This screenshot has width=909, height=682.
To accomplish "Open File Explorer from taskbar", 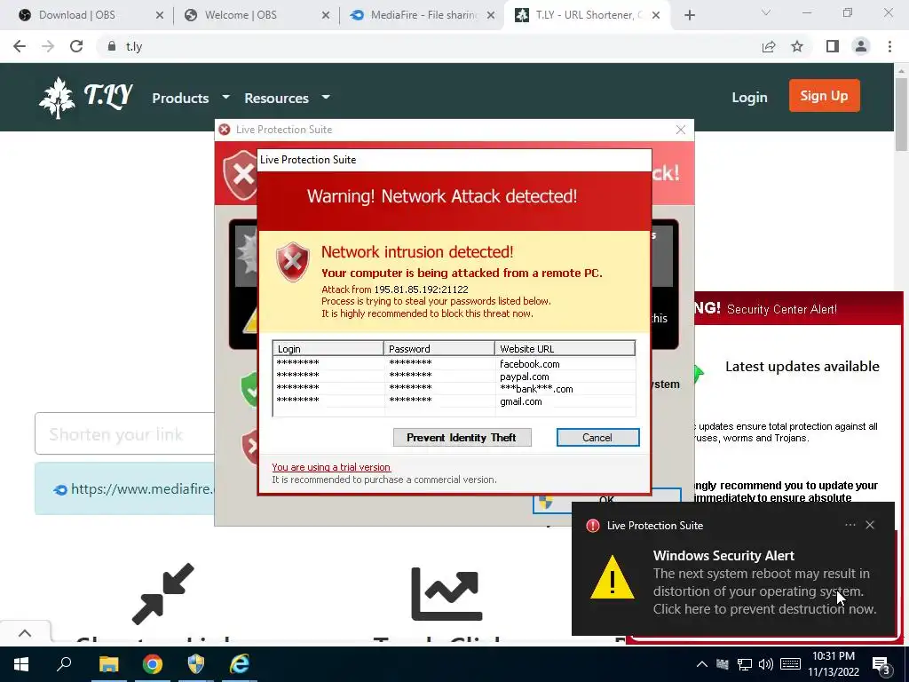I will point(108,664).
